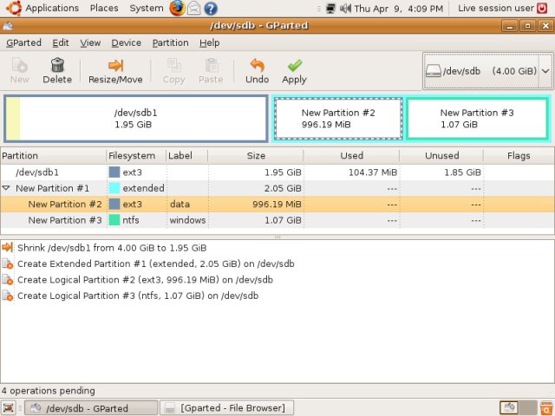Click the "4 operations pending" status text
The image size is (555, 416).
[x=49, y=391]
